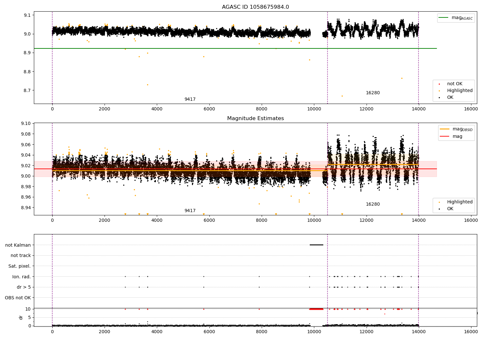
Task: Click x-axis tick "4000" under middle plot
Action: pyautogui.click(x=157, y=221)
